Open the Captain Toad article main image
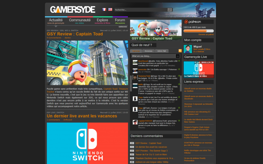 pos(87,63)
